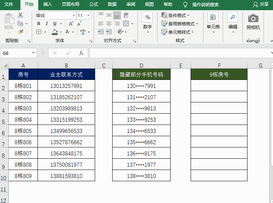The width and height of the screenshot is (273, 203).
Task: Align text right
Action: pos(117,24)
